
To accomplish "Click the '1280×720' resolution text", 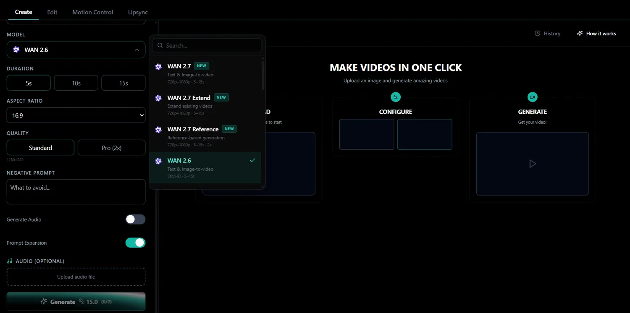I will click(x=15, y=160).
